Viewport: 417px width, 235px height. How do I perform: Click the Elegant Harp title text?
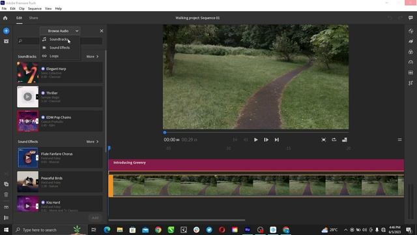pyautogui.click(x=56, y=69)
